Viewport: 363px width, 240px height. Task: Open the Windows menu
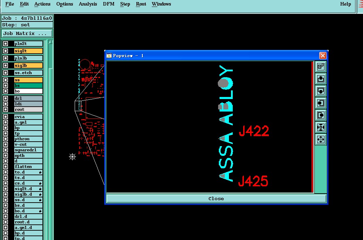[162, 4]
